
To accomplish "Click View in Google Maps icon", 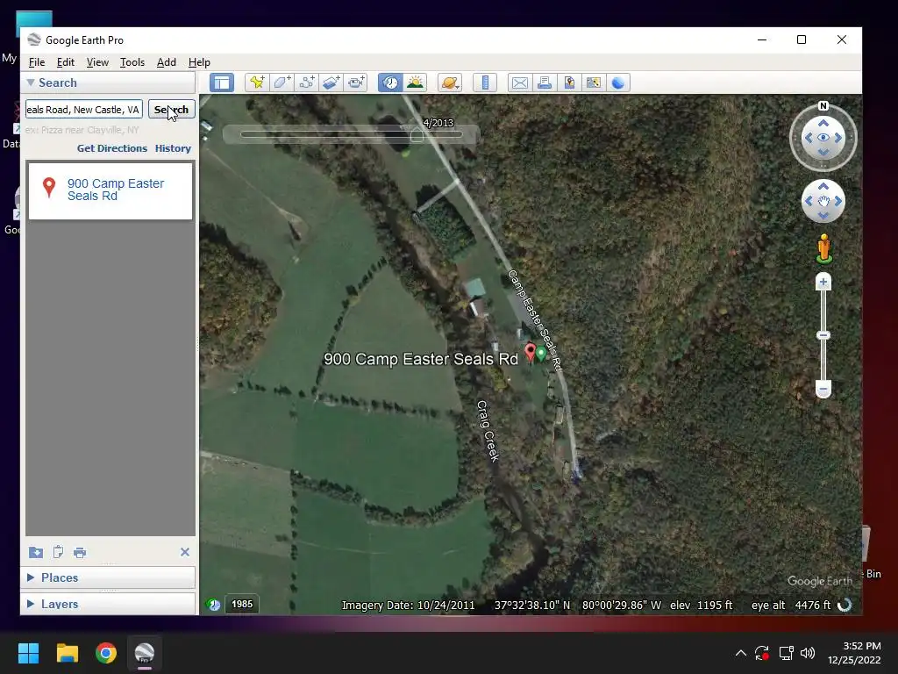I will (x=594, y=82).
